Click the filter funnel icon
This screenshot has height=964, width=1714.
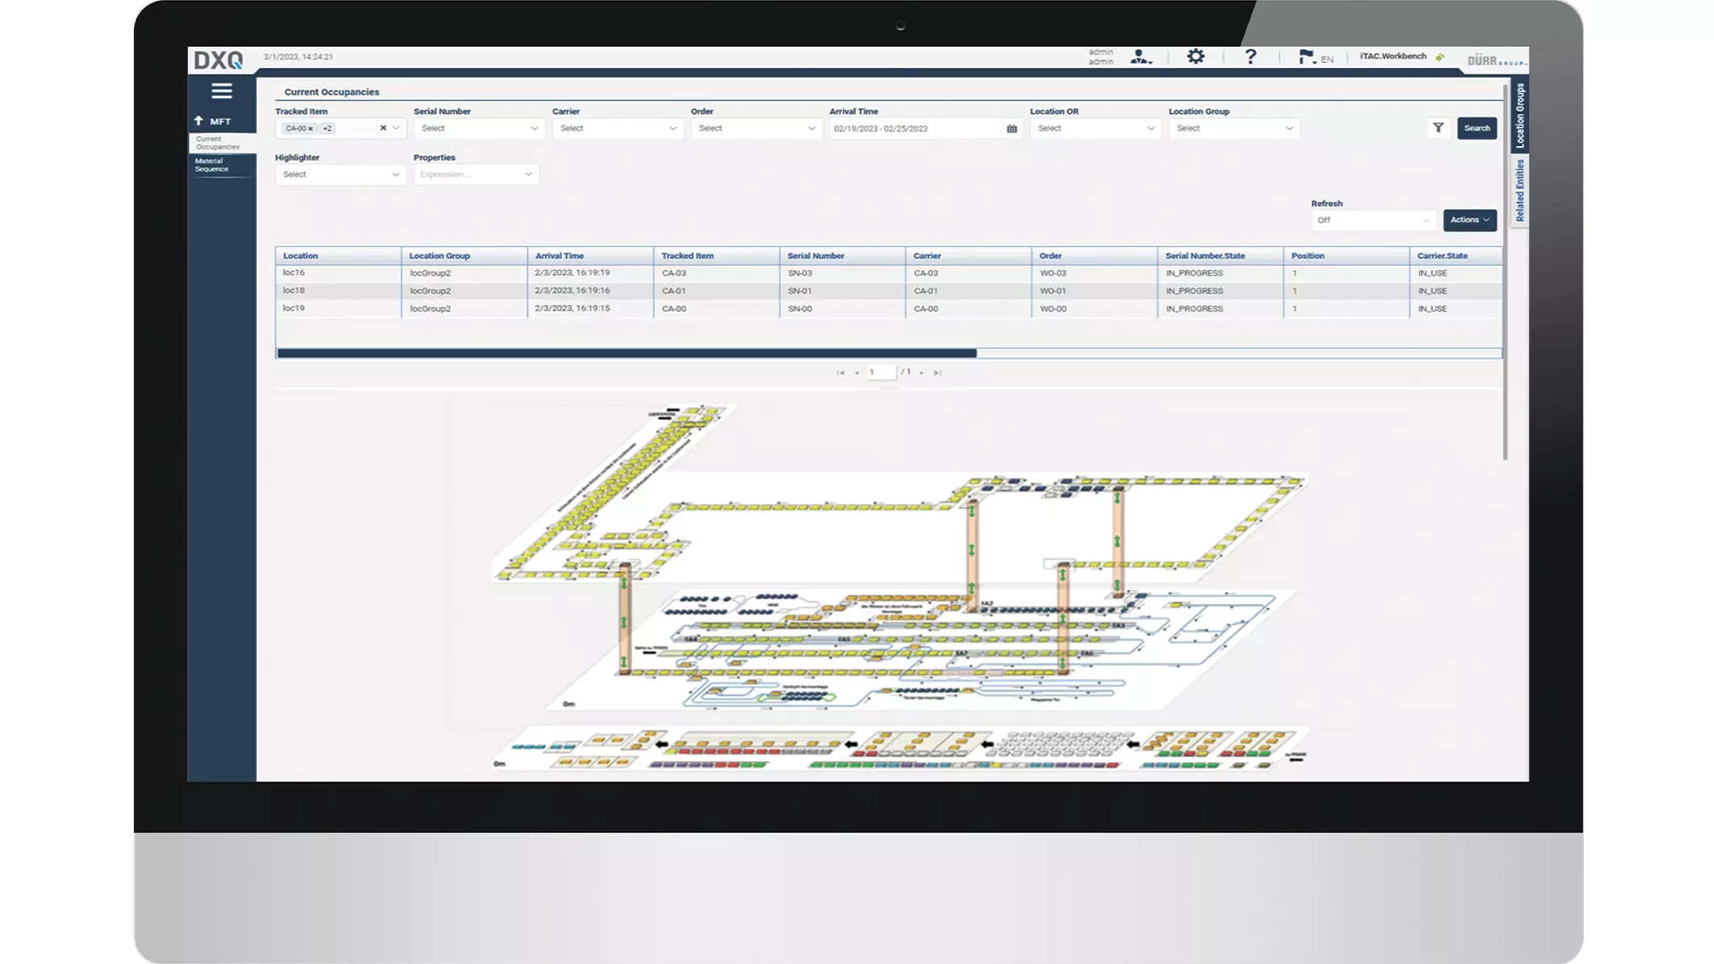click(1438, 128)
